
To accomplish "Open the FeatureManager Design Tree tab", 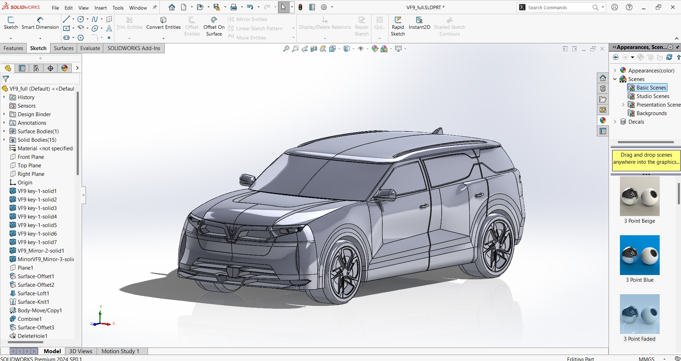I will point(8,68).
